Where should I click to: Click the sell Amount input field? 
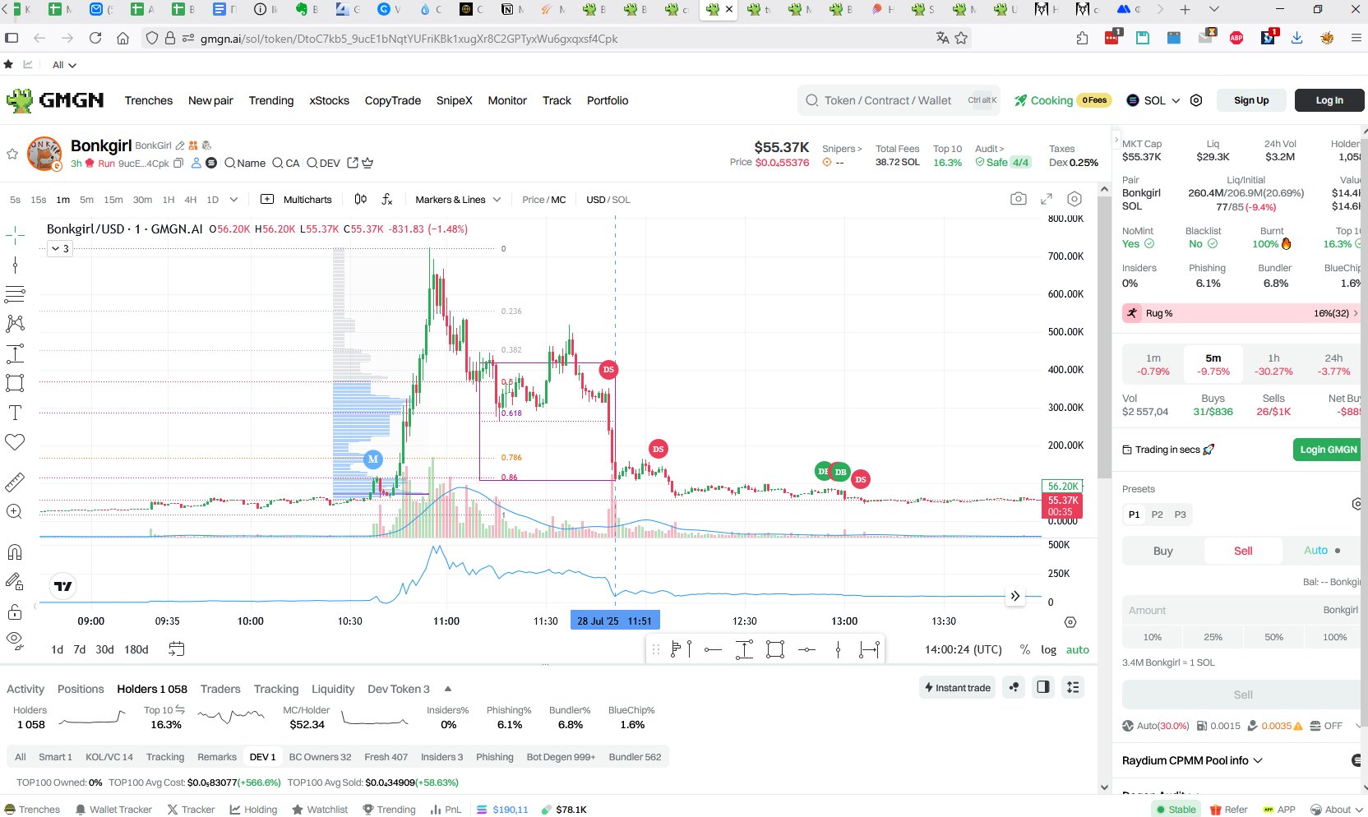tap(1243, 610)
